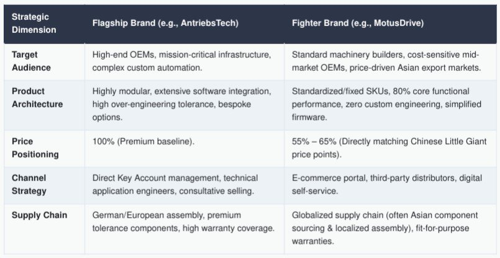The image size is (500, 258).
Task: Select the Fighter Brand column header
Action: coord(358,24)
